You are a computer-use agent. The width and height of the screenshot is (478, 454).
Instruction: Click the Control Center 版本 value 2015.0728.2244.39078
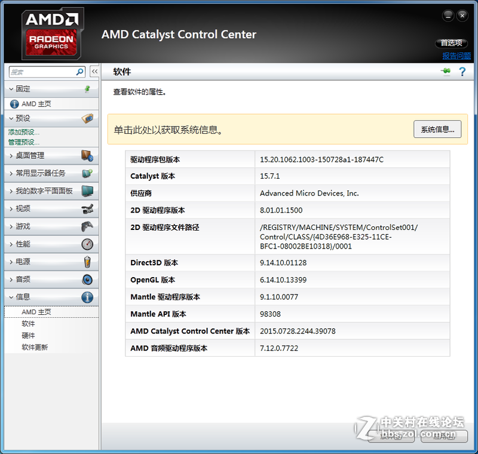(x=298, y=331)
